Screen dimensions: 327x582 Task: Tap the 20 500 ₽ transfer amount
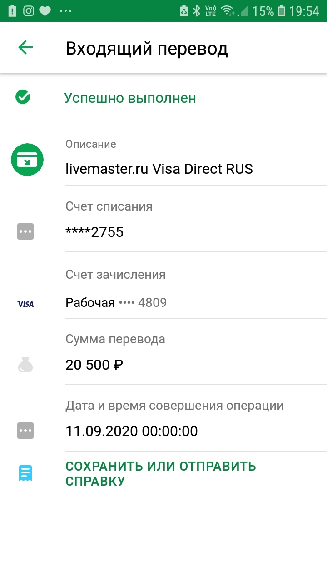pos(94,365)
